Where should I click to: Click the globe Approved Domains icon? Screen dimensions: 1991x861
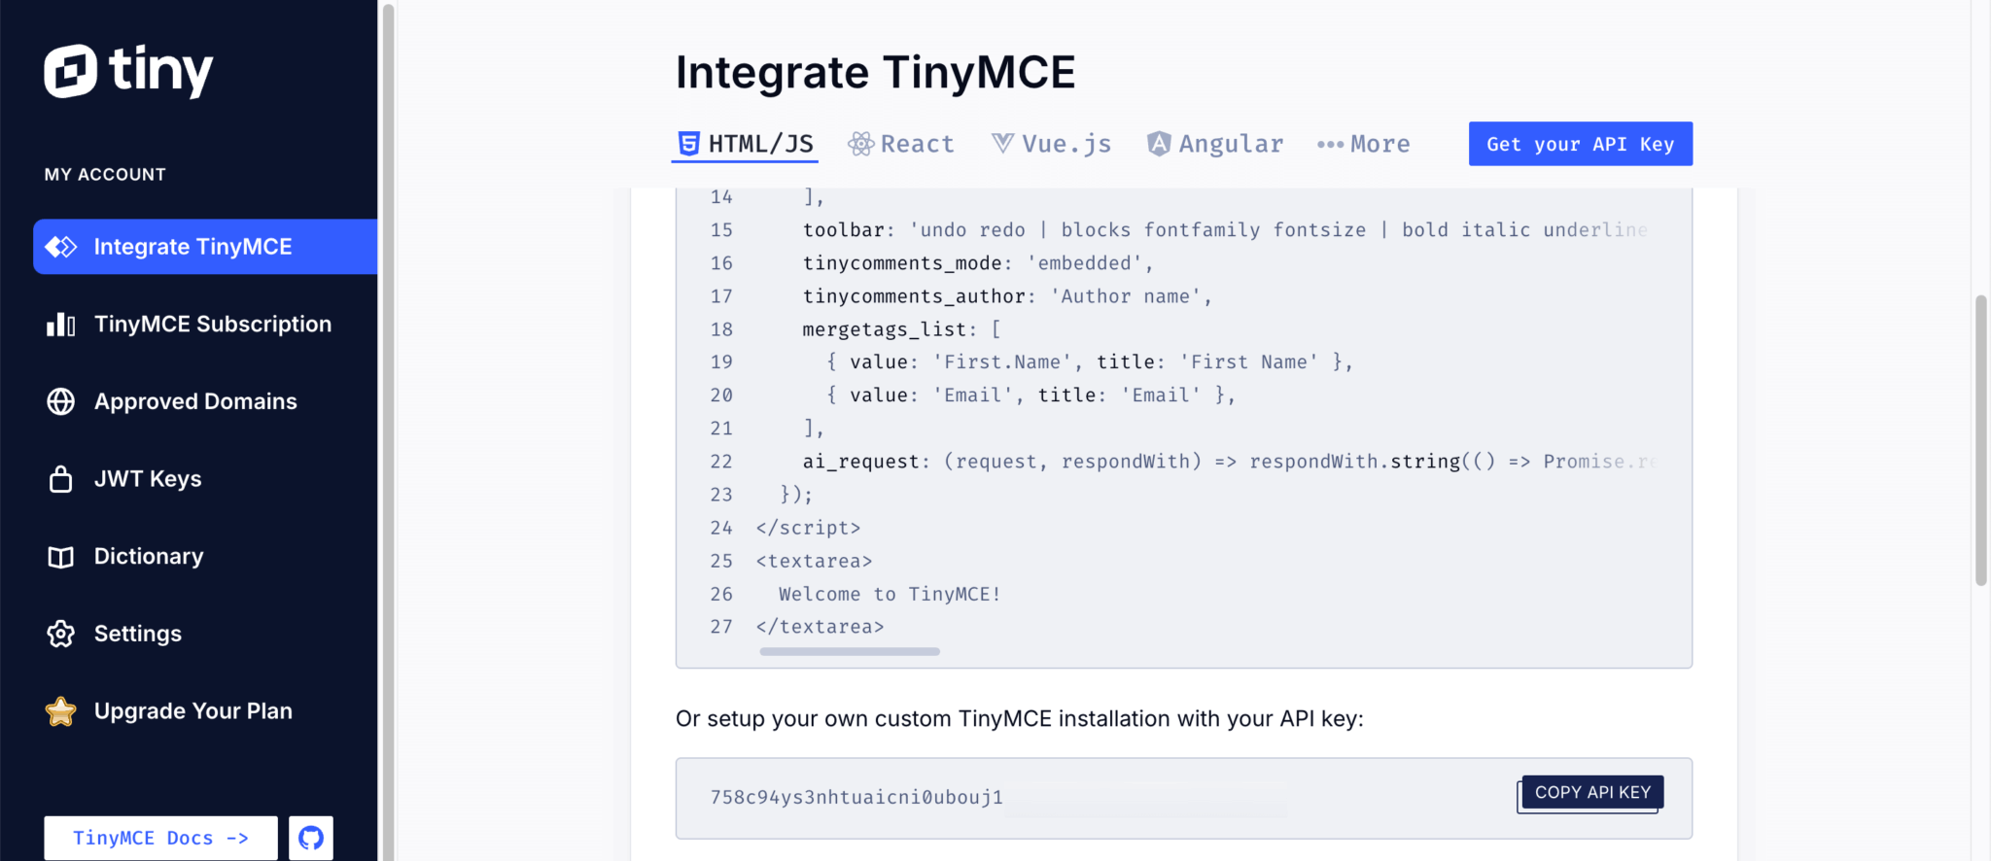coord(60,401)
